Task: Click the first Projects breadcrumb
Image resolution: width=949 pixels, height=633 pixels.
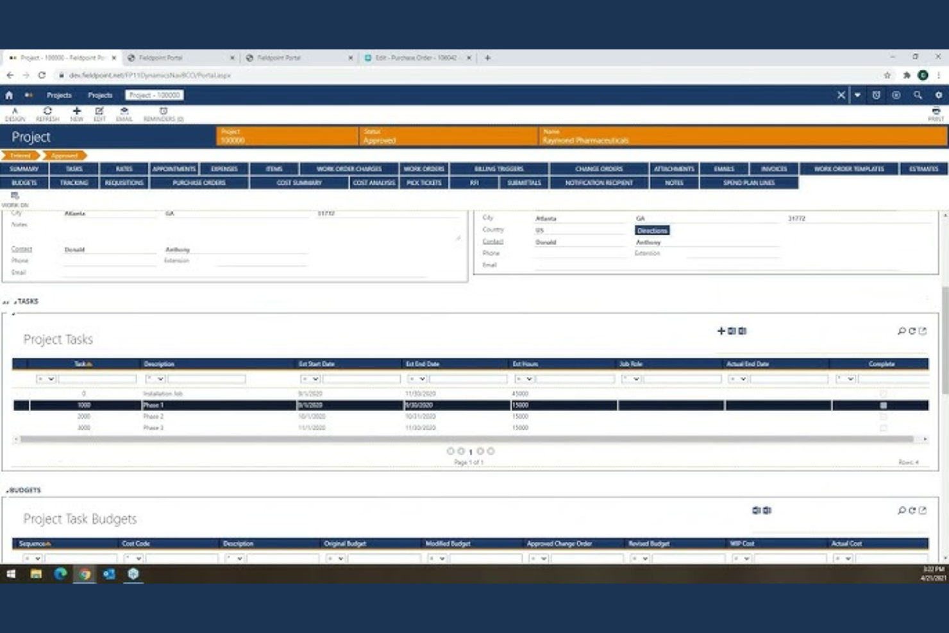Action: [x=59, y=95]
